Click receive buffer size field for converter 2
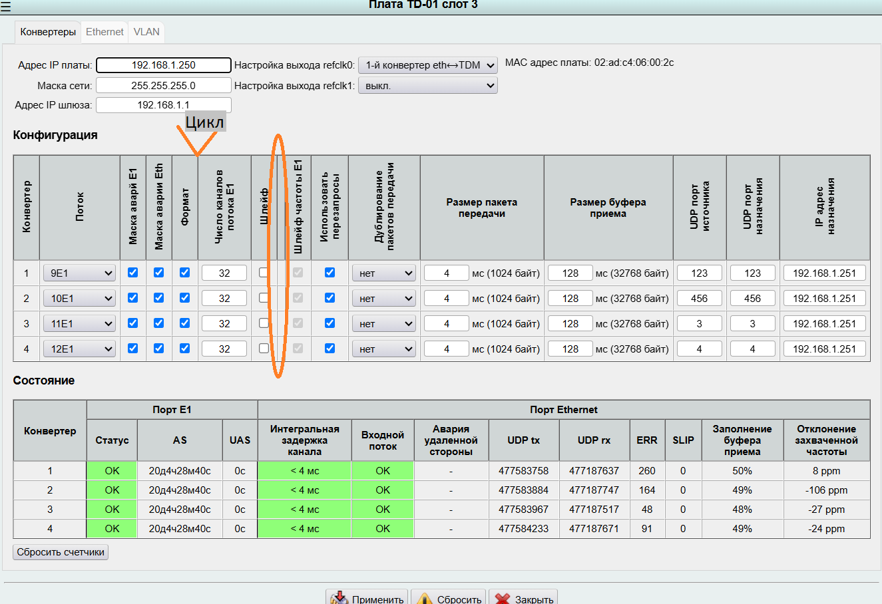 click(570, 299)
